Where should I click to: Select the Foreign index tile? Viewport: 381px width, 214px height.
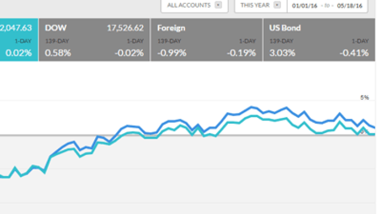[207, 40]
